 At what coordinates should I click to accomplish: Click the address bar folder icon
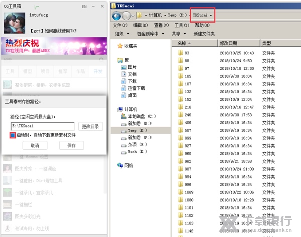click(x=140, y=15)
